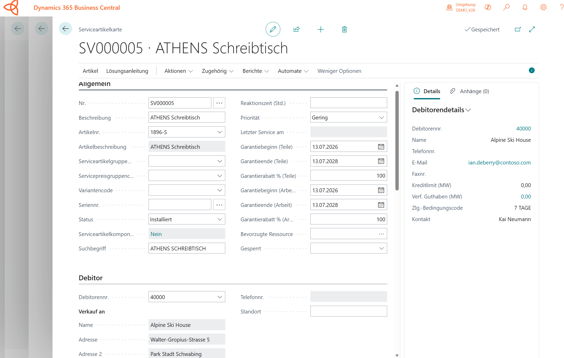Screen dimensions: 564x358
Task: Open the Status dropdown showing Installiert
Action: click(x=219, y=219)
